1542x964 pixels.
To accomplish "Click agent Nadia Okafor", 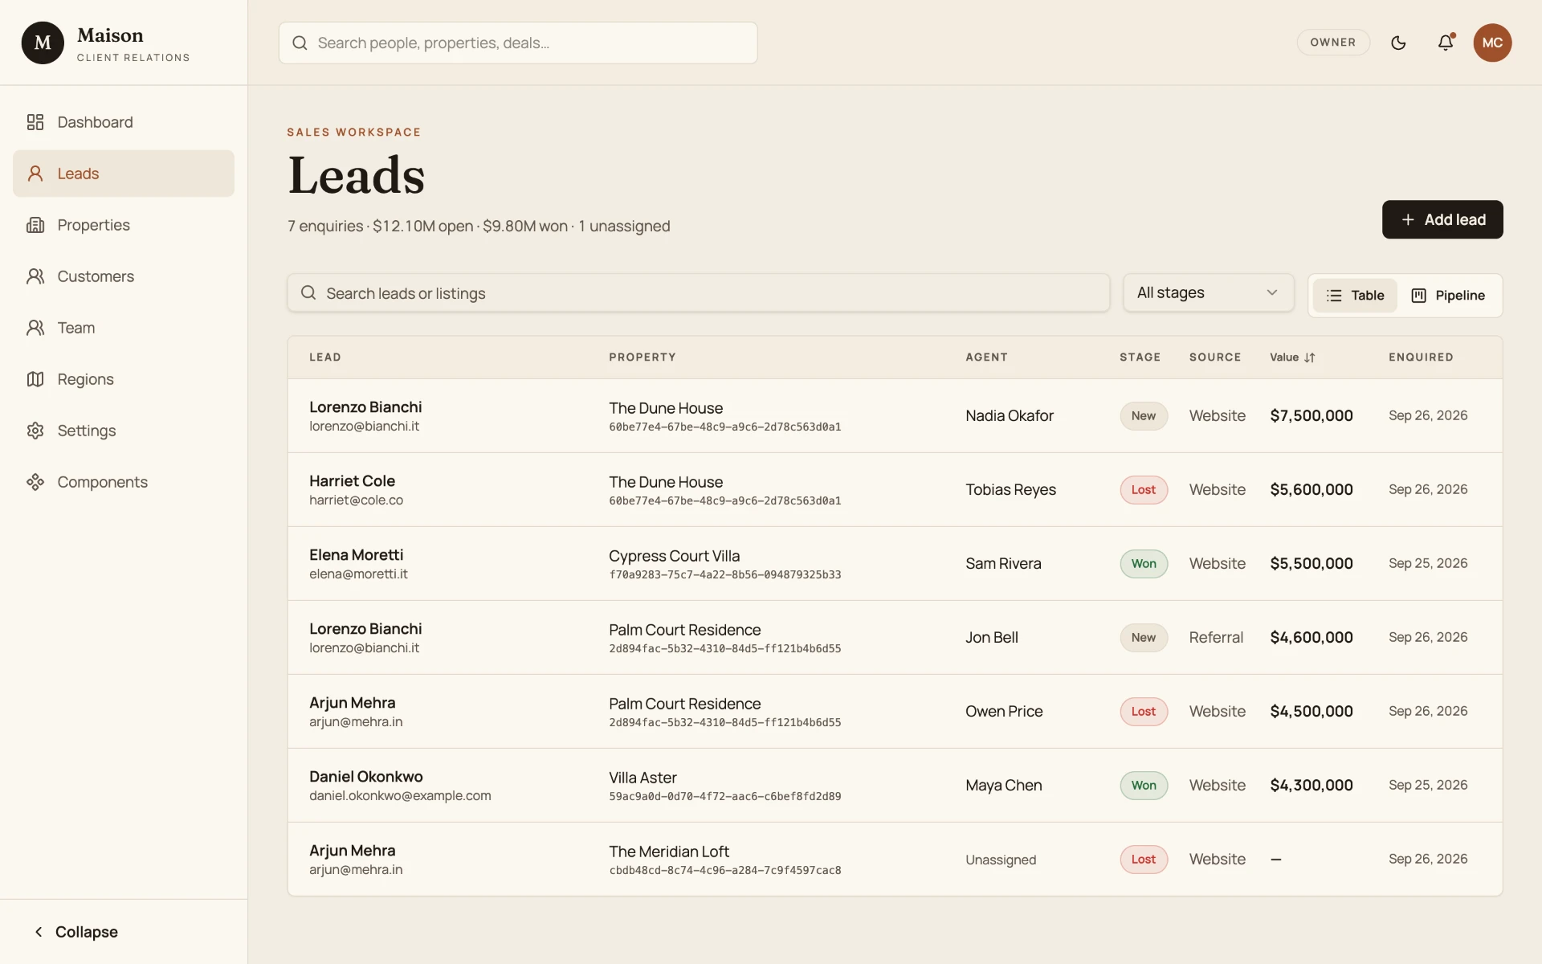I will pos(1010,415).
